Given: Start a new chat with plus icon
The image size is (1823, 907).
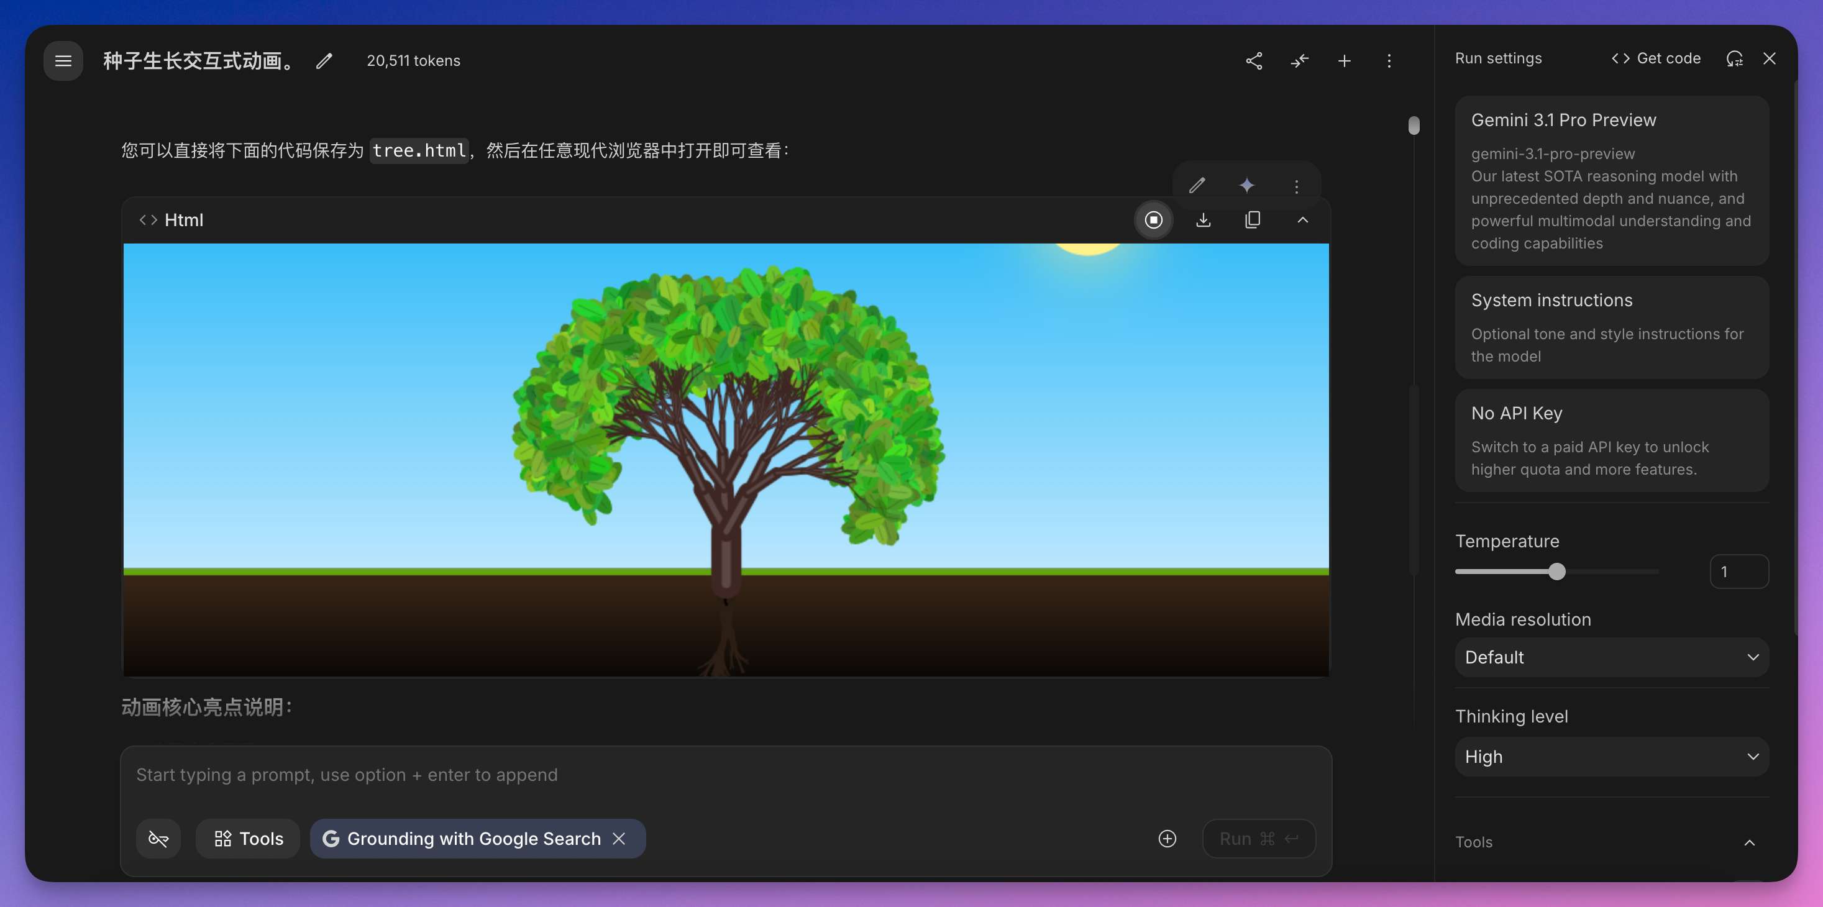Looking at the screenshot, I should click(x=1344, y=61).
